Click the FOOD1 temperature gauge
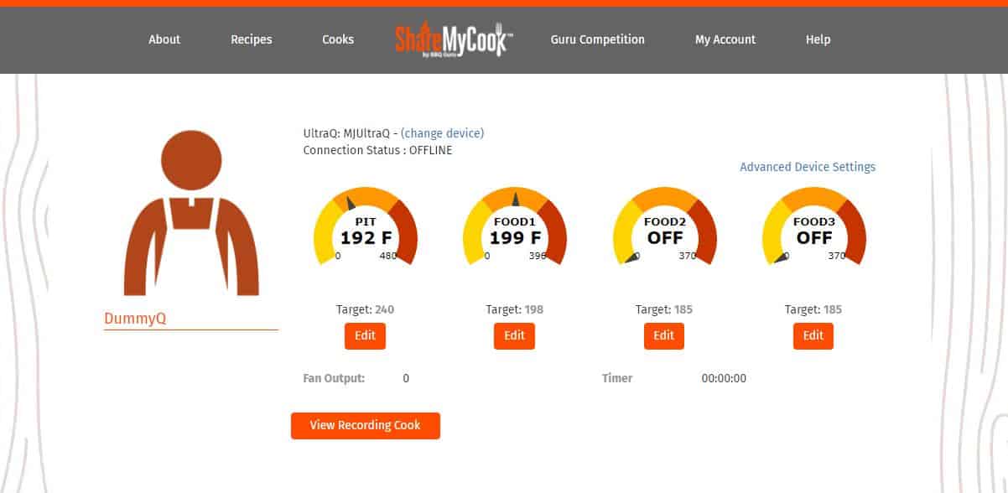The image size is (1008, 493). click(x=515, y=227)
